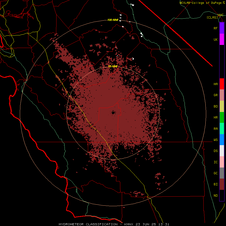Click the BI legend label
This screenshot has height=226, width=226.
pyautogui.click(x=215, y=184)
